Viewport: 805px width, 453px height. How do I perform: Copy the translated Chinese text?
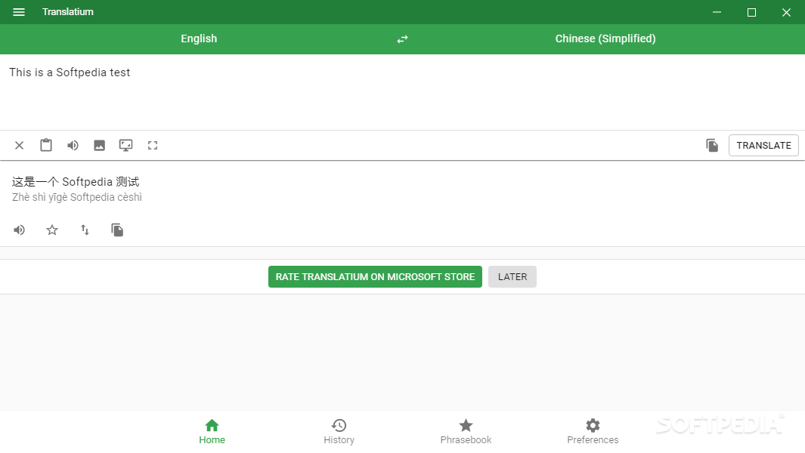point(118,230)
